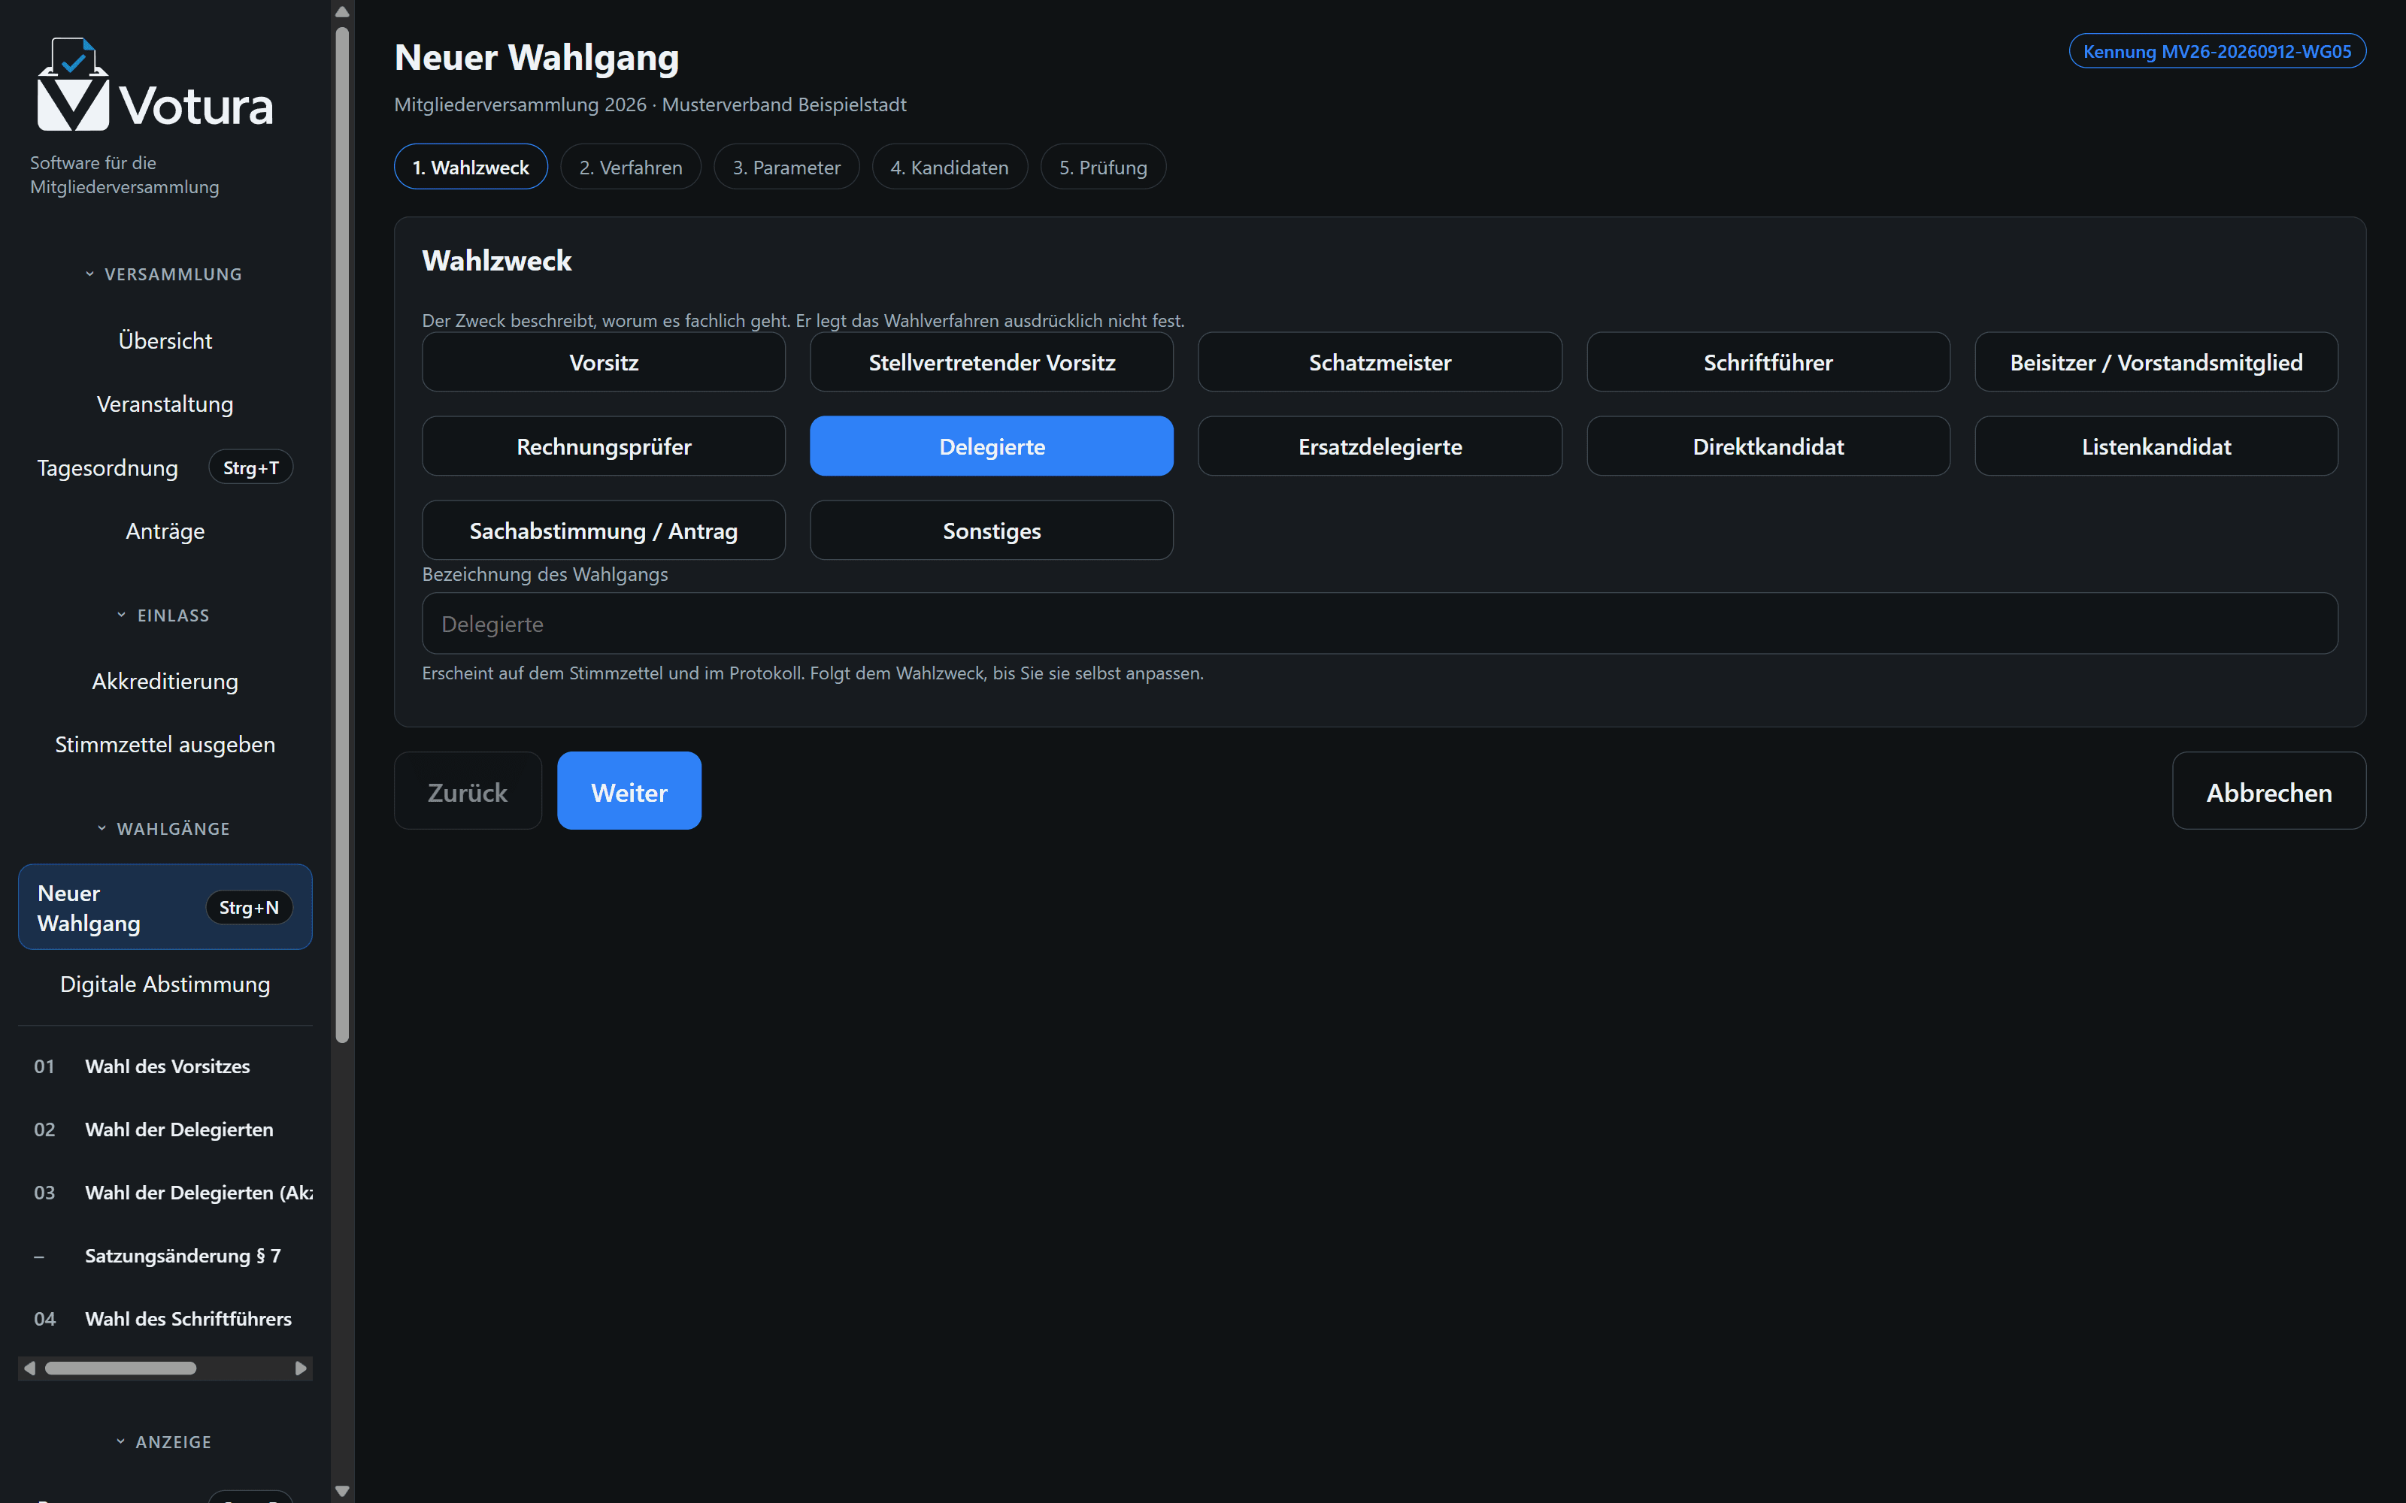This screenshot has width=2406, height=1503.
Task: Pick Beisitzer / Vorstandsmitglied option
Action: pos(2156,363)
